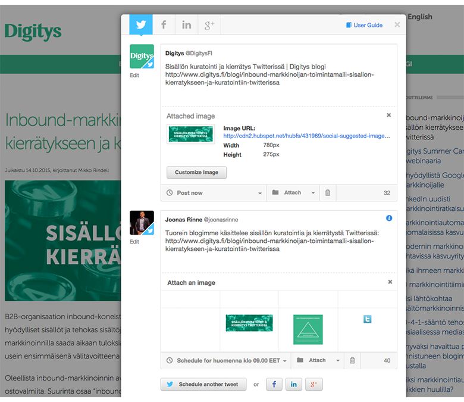464x402 pixels.
Task: Click the English language link
Action: click(419, 17)
